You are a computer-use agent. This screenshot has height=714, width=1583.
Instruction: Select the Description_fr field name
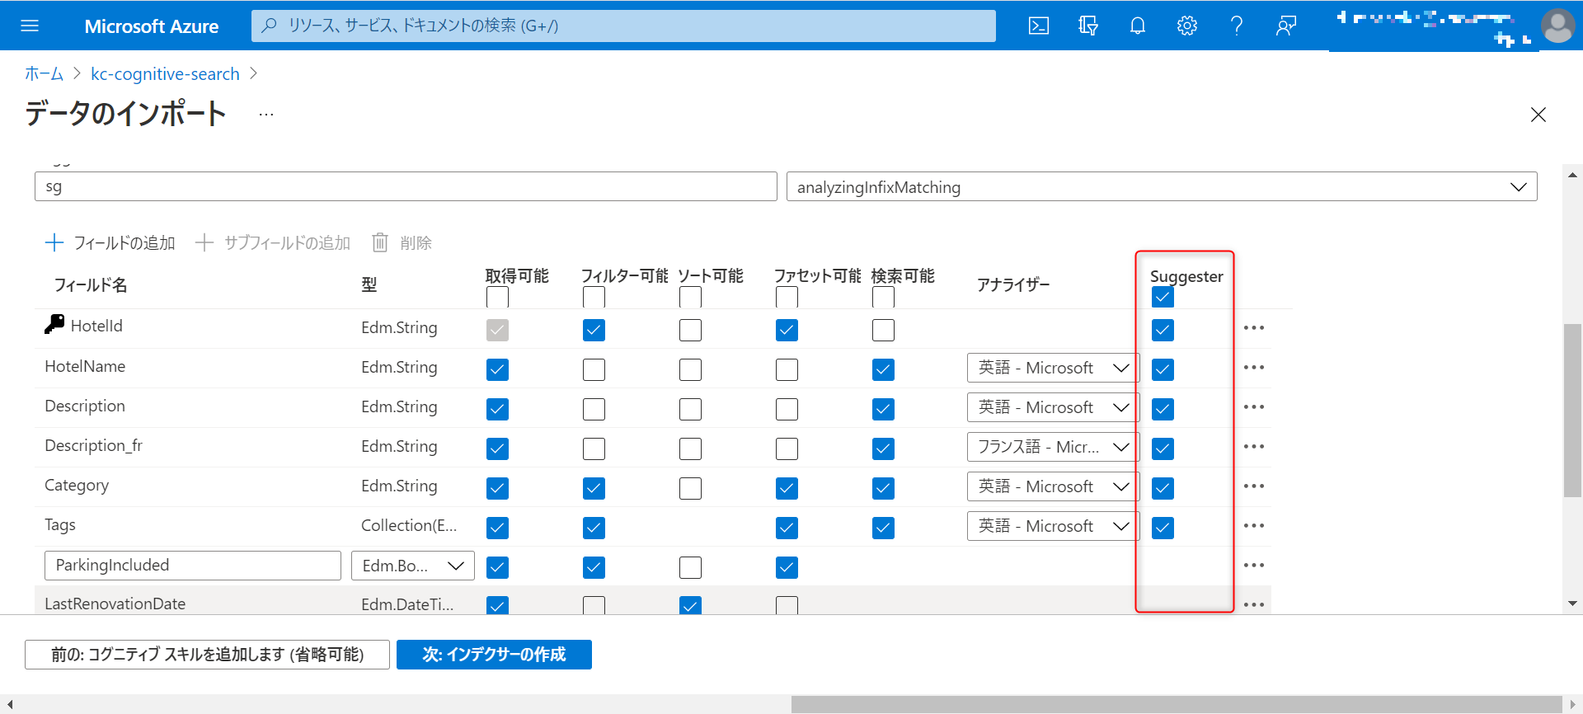[93, 446]
